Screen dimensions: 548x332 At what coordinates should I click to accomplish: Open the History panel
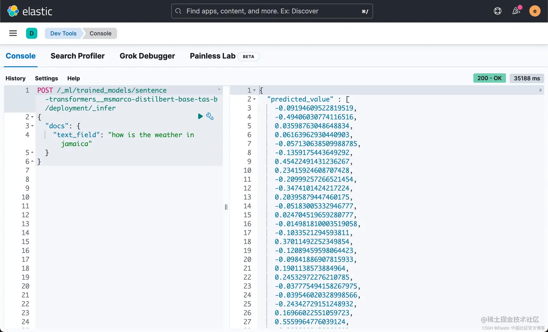tap(16, 78)
